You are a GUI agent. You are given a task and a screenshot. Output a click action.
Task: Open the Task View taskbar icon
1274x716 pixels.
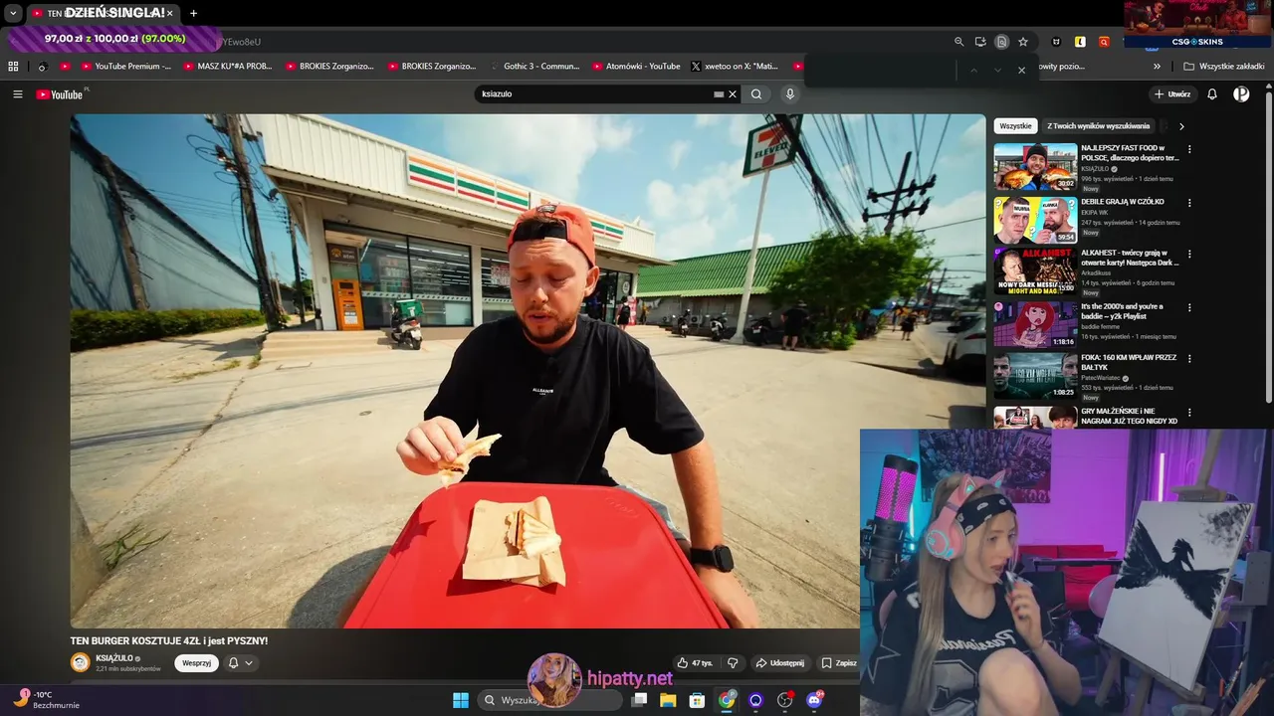point(639,700)
